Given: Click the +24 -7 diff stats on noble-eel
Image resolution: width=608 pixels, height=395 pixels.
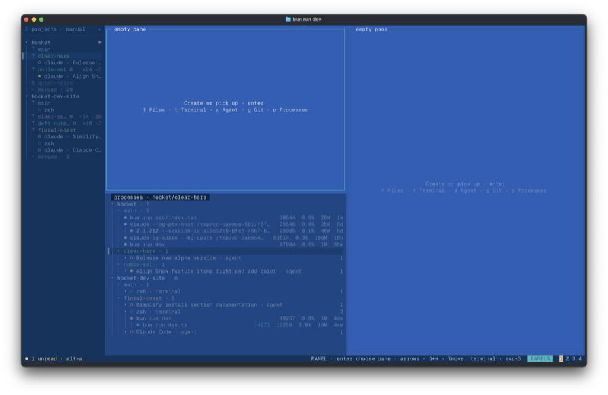Looking at the screenshot, I should (92, 69).
